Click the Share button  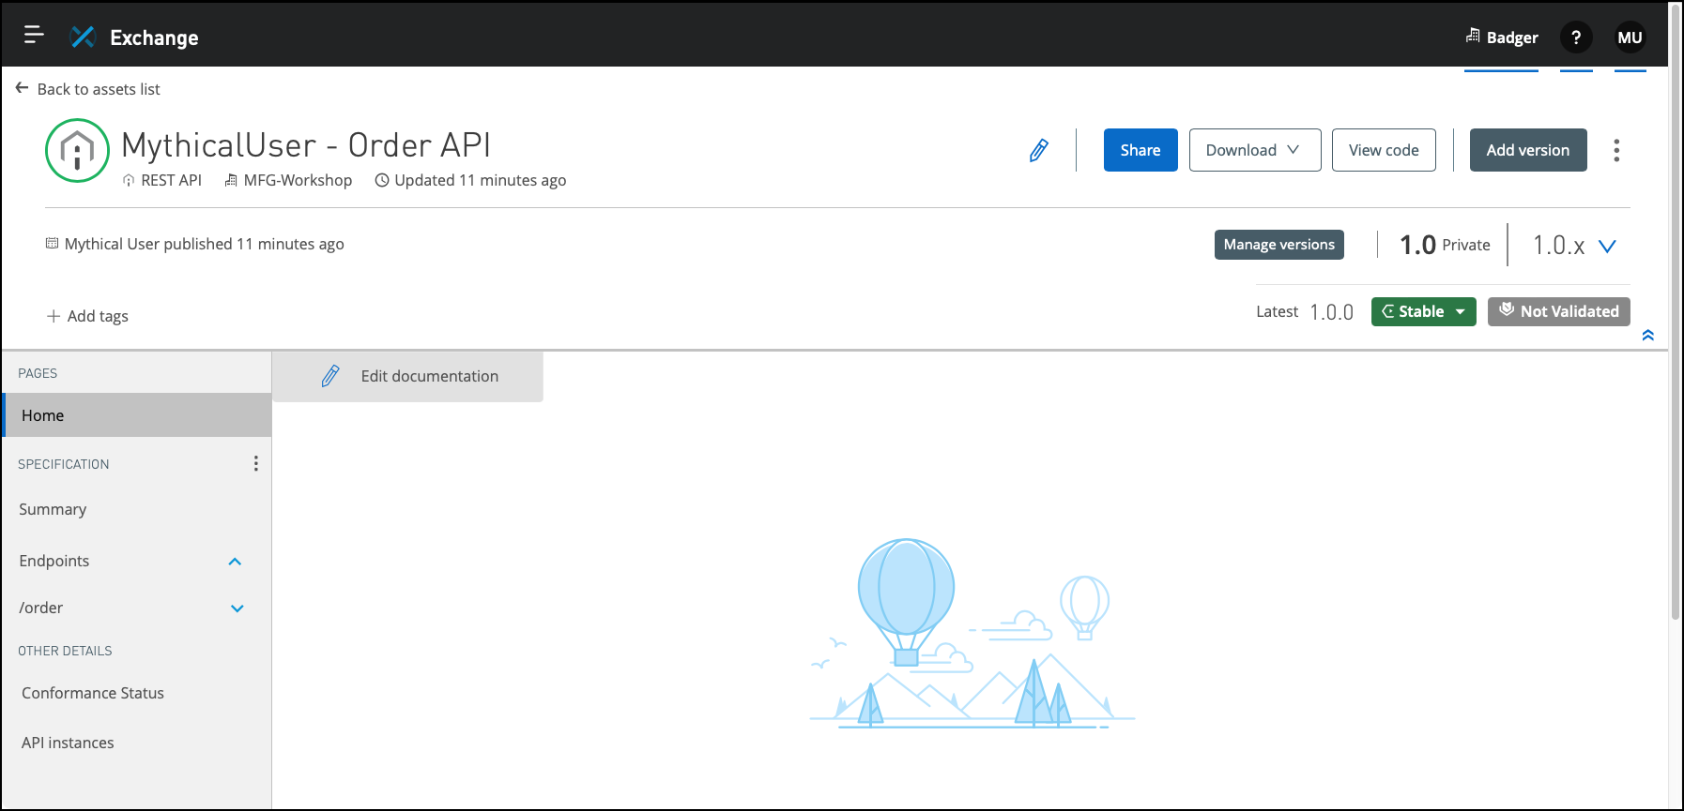(x=1141, y=150)
